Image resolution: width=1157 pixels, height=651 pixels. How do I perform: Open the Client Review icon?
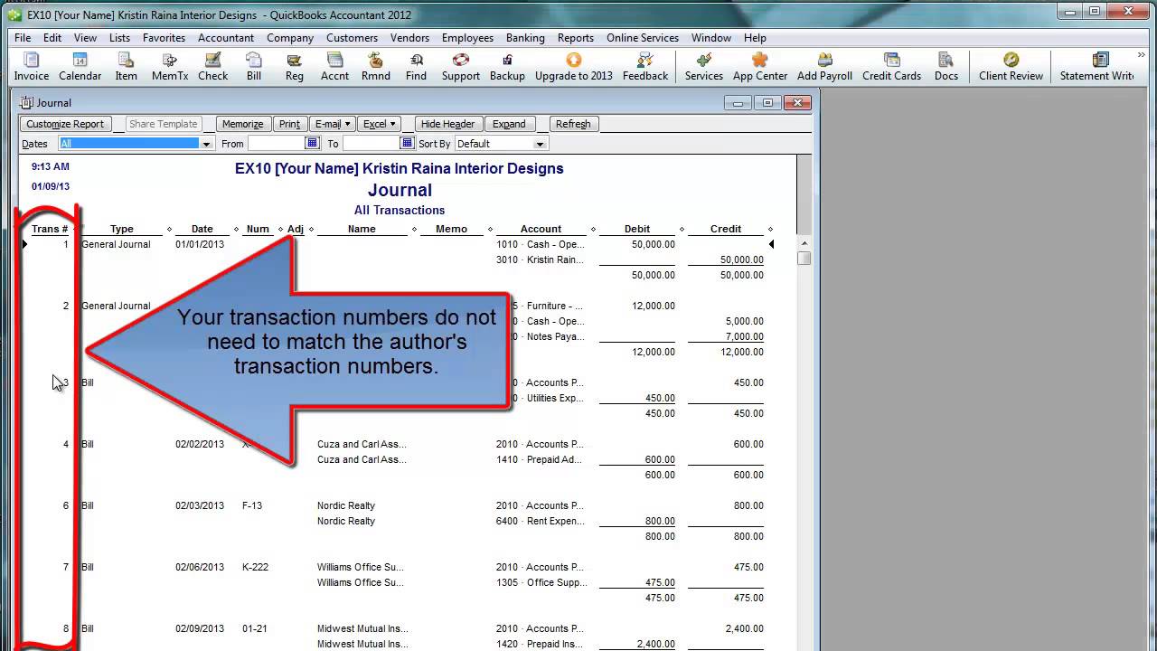[x=1011, y=67]
